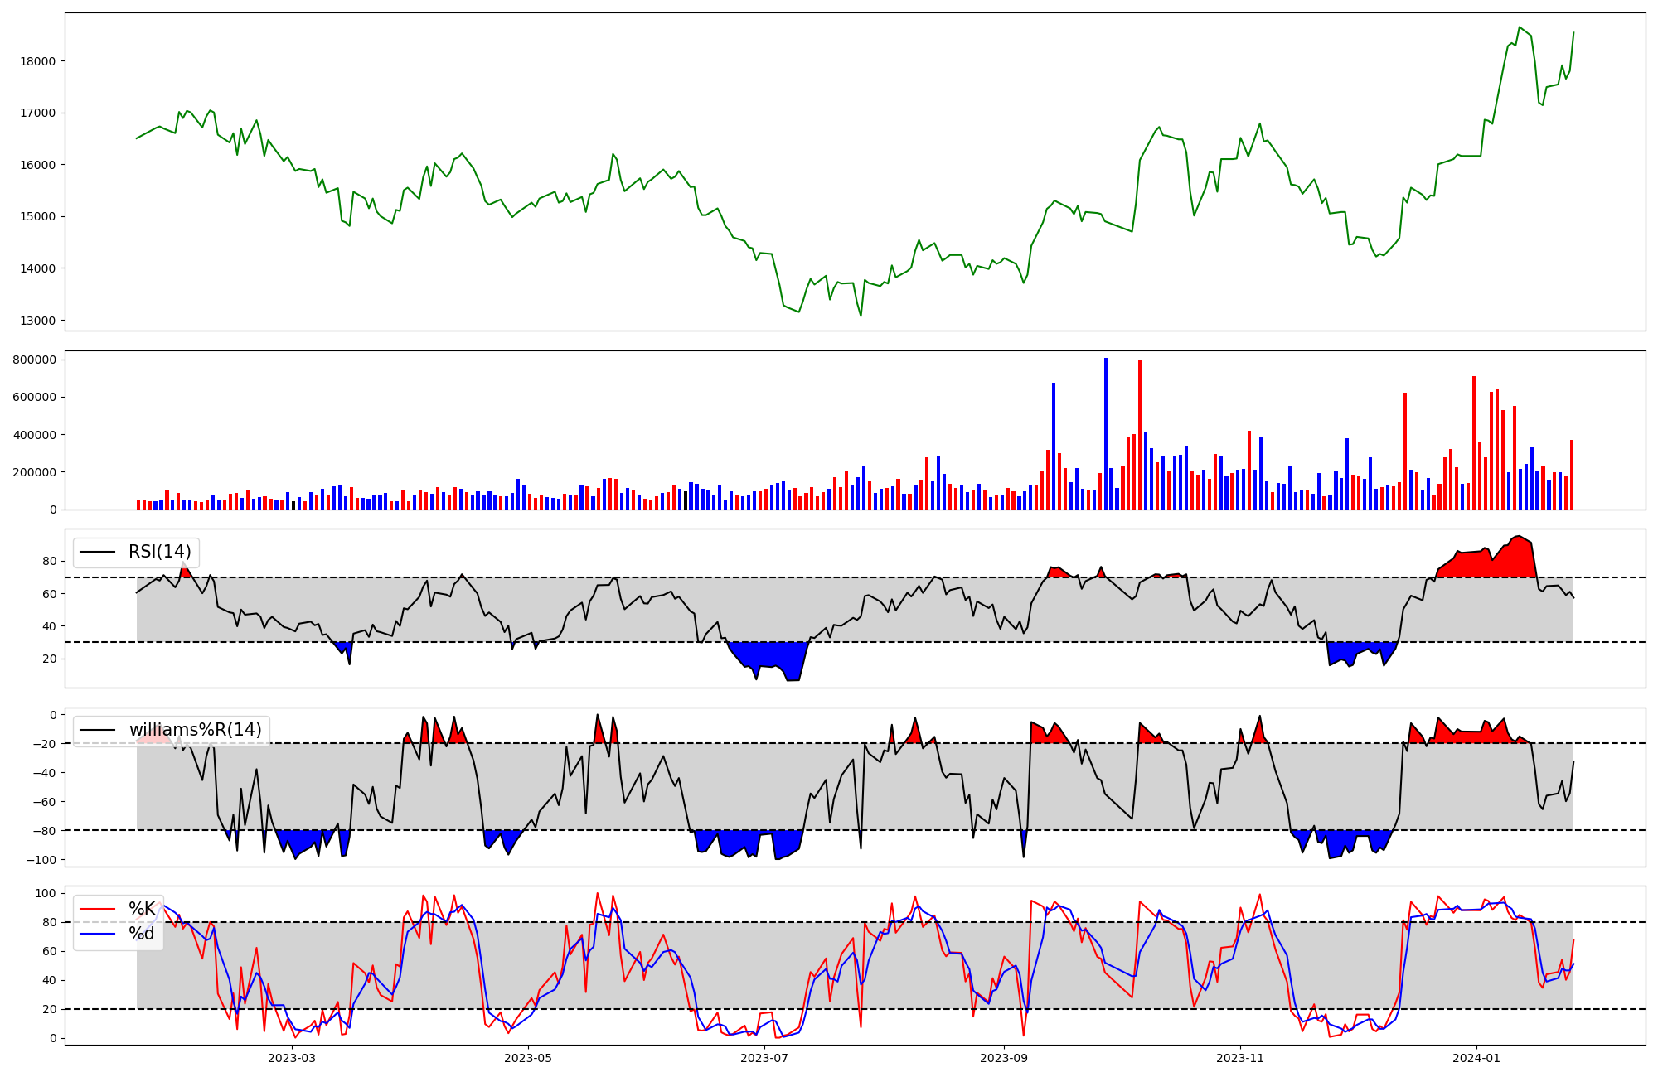Click the 2024-01 date tick label
The width and height of the screenshot is (1658, 1077).
click(x=1476, y=1058)
